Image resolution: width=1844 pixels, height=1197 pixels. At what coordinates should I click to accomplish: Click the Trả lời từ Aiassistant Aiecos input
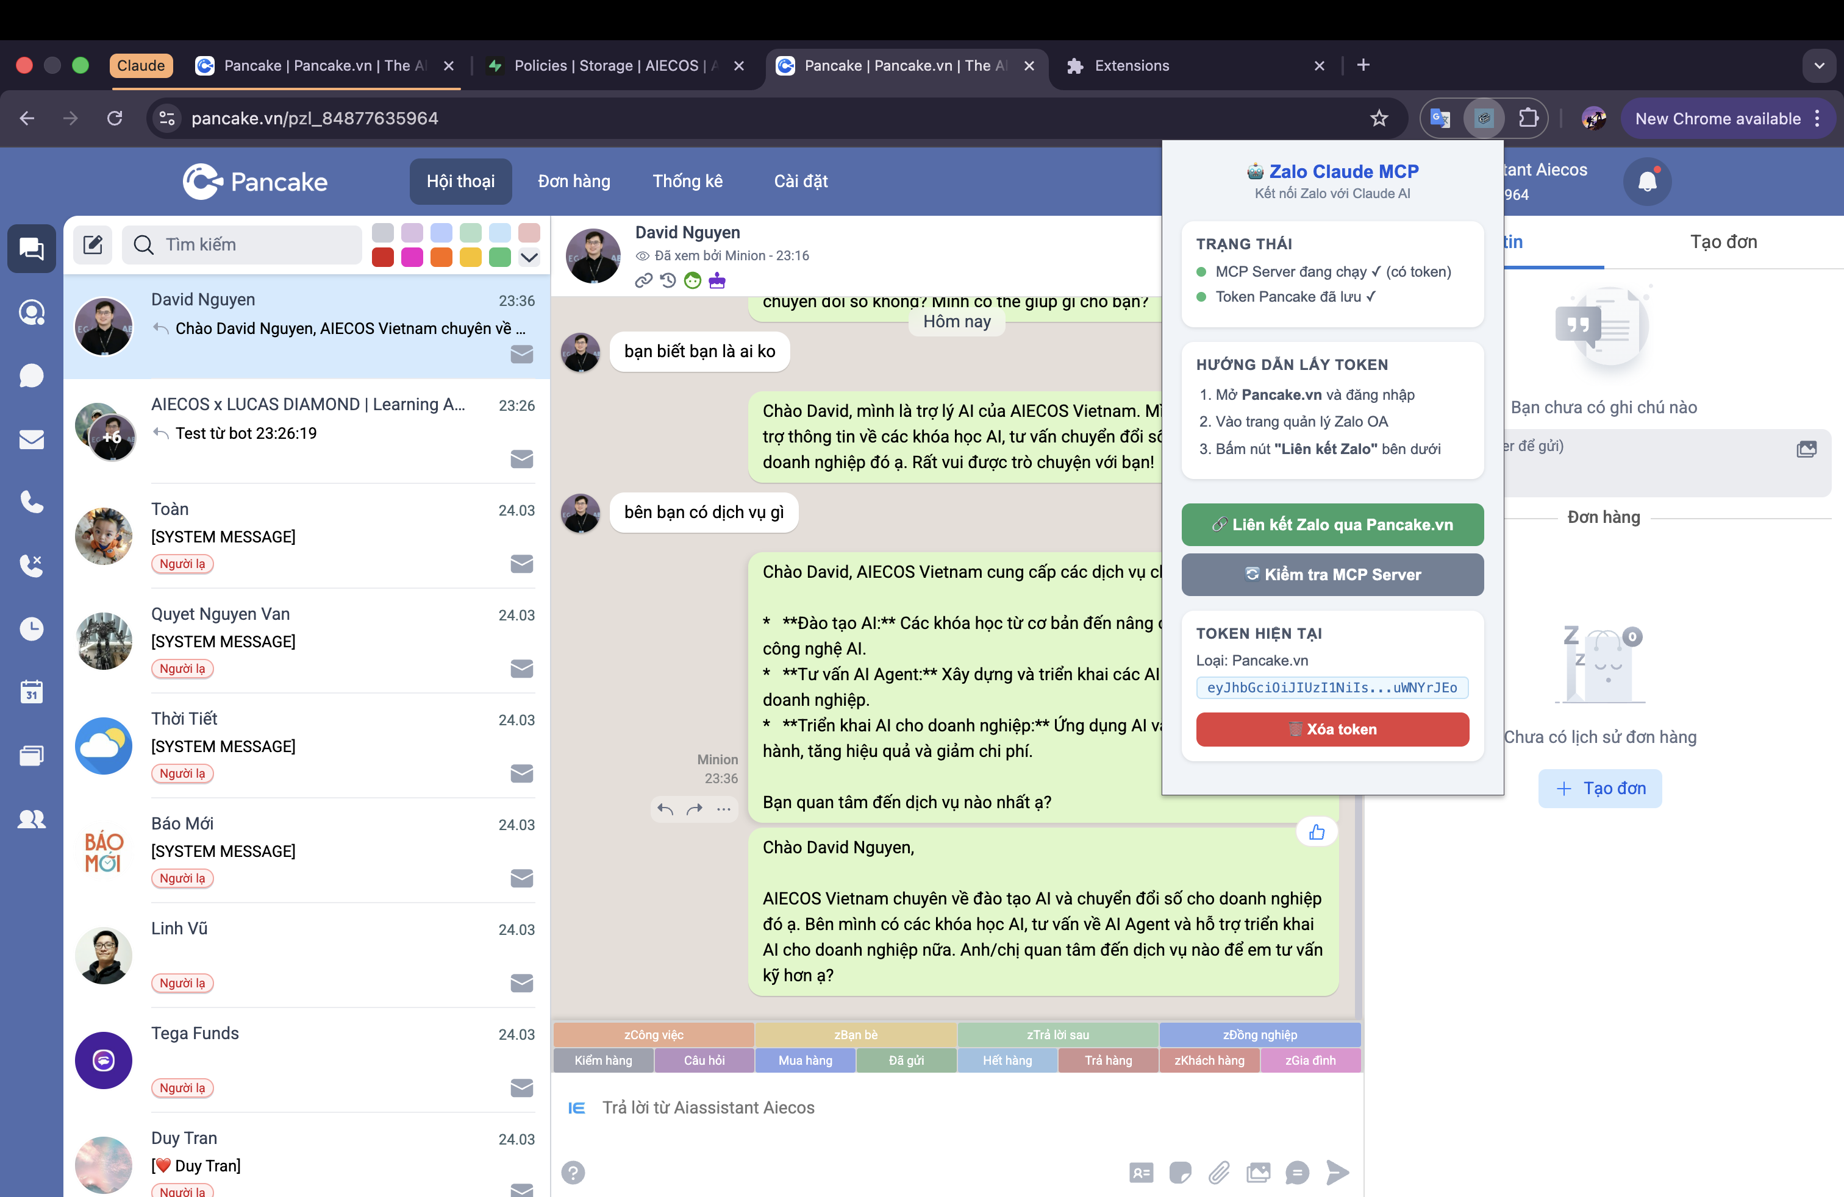[957, 1107]
